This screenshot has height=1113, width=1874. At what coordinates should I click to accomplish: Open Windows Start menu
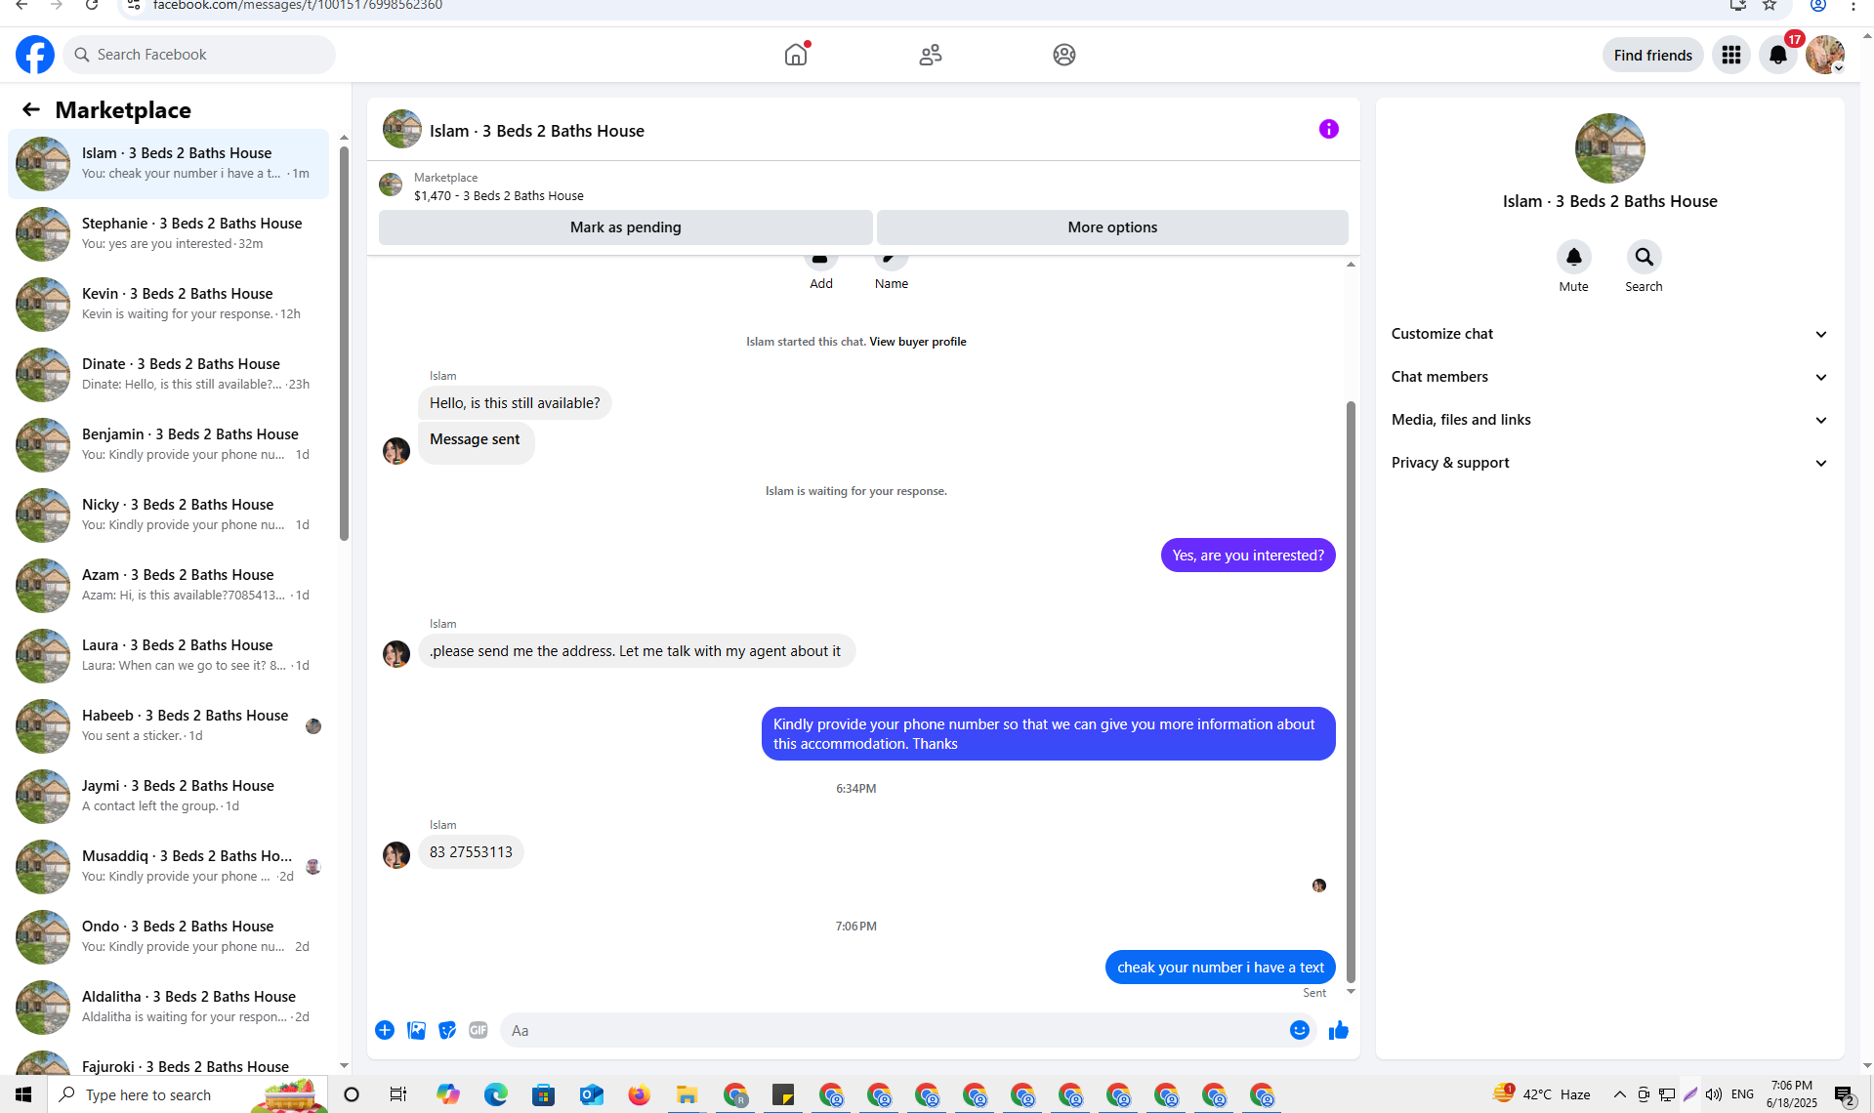[23, 1094]
